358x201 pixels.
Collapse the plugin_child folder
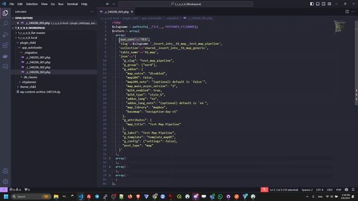pyautogui.click(x=18, y=42)
